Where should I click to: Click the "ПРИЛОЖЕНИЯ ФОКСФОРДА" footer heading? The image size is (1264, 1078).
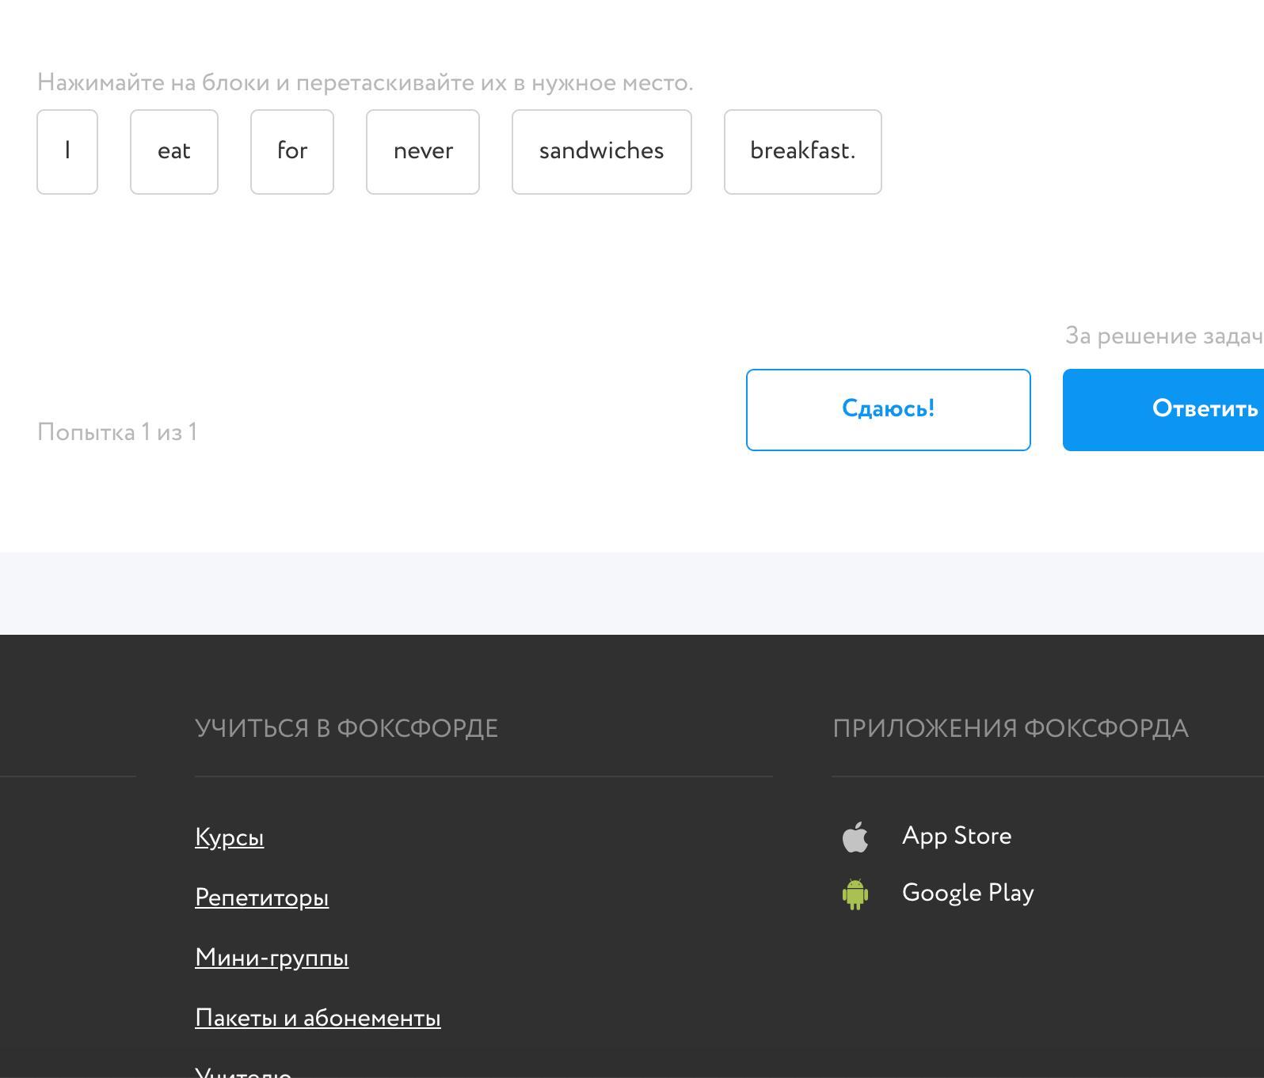(1010, 729)
